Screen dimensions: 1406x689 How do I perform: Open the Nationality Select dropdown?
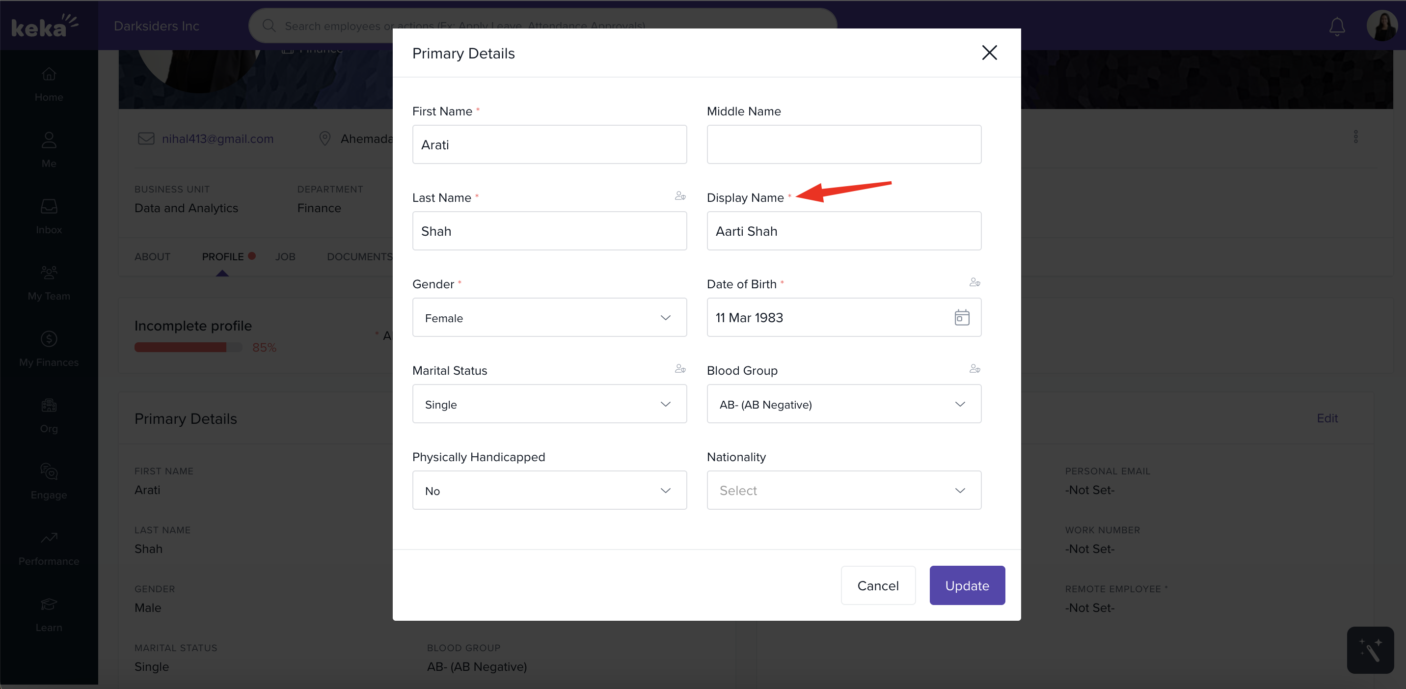pyautogui.click(x=843, y=490)
